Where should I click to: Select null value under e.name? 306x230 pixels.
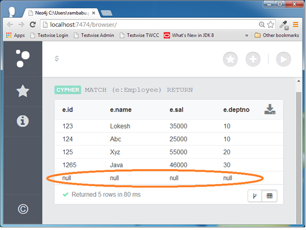point(115,178)
